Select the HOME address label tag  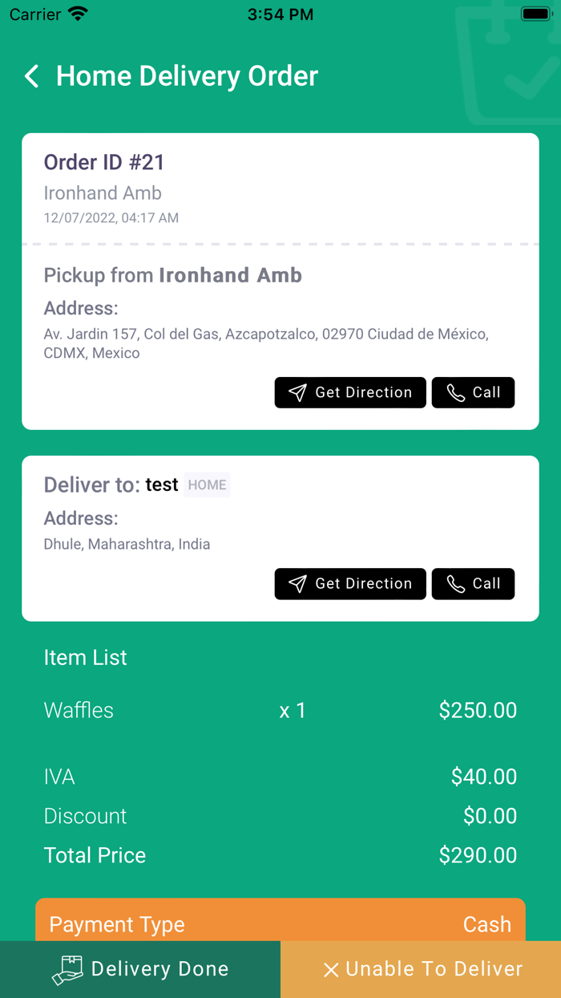tap(207, 485)
